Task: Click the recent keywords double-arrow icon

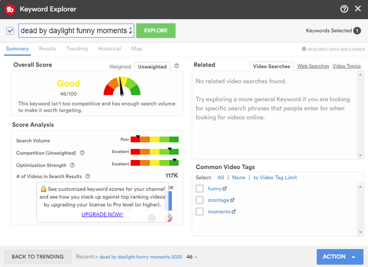Action: point(195,257)
